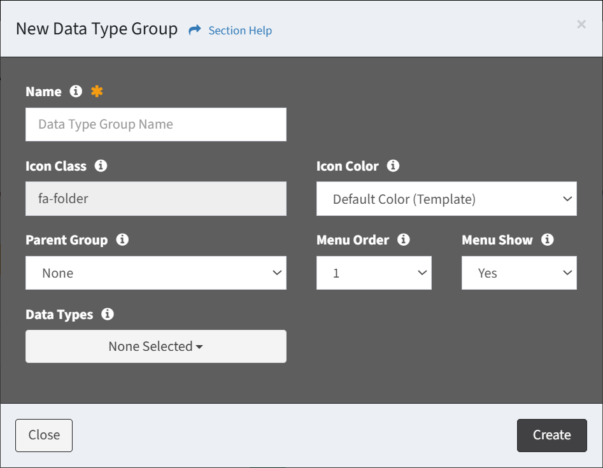603x468 pixels.
Task: Open the Icon Color dropdown
Action: click(446, 199)
